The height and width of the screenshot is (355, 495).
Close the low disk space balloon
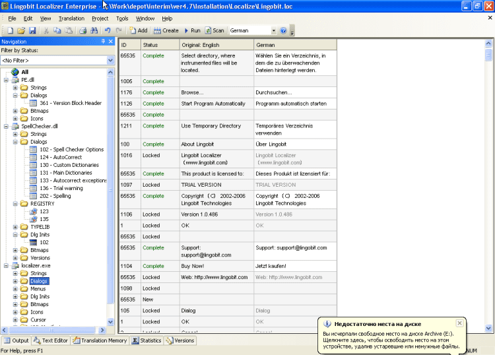click(459, 323)
